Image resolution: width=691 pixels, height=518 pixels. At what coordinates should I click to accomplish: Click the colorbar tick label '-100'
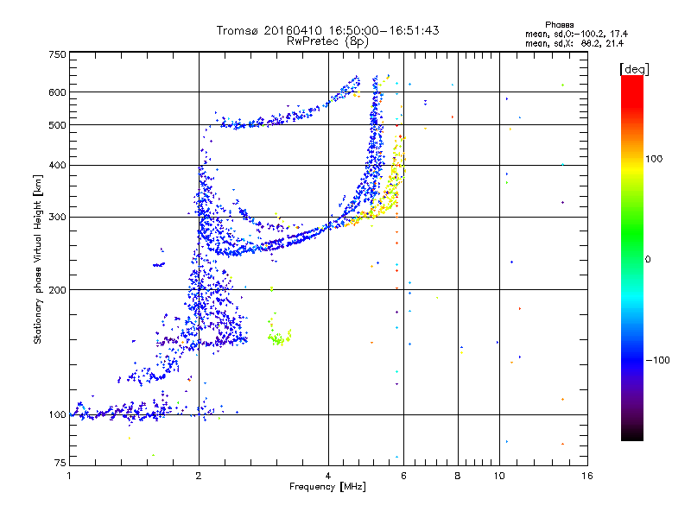click(x=657, y=360)
